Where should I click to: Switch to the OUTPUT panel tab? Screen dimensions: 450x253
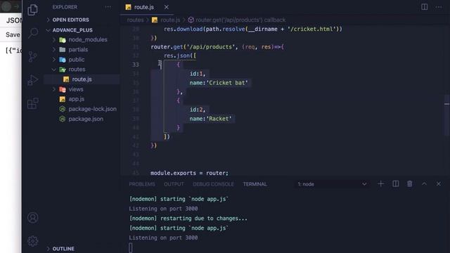click(x=174, y=184)
